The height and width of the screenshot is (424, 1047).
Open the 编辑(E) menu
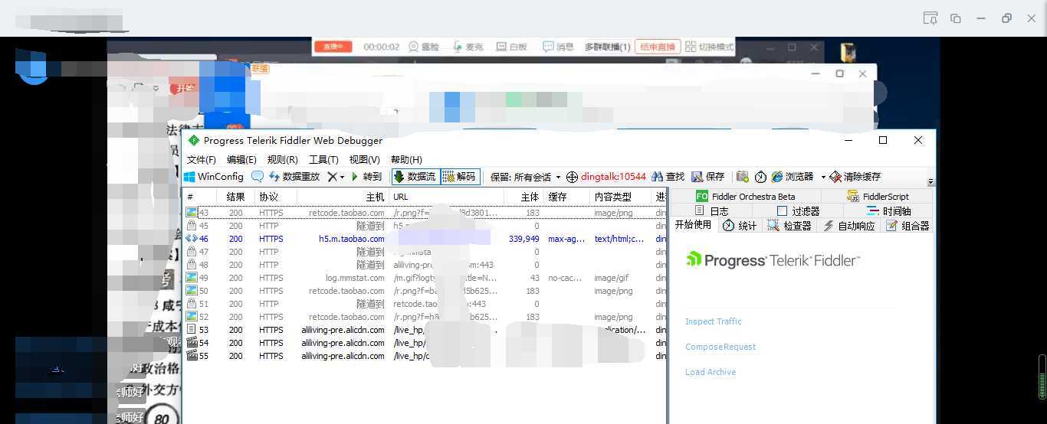(241, 159)
